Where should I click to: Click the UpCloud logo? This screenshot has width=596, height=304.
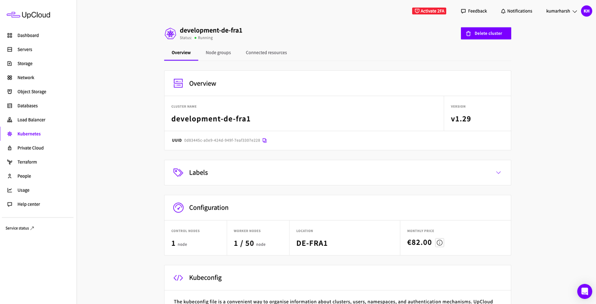(x=28, y=15)
